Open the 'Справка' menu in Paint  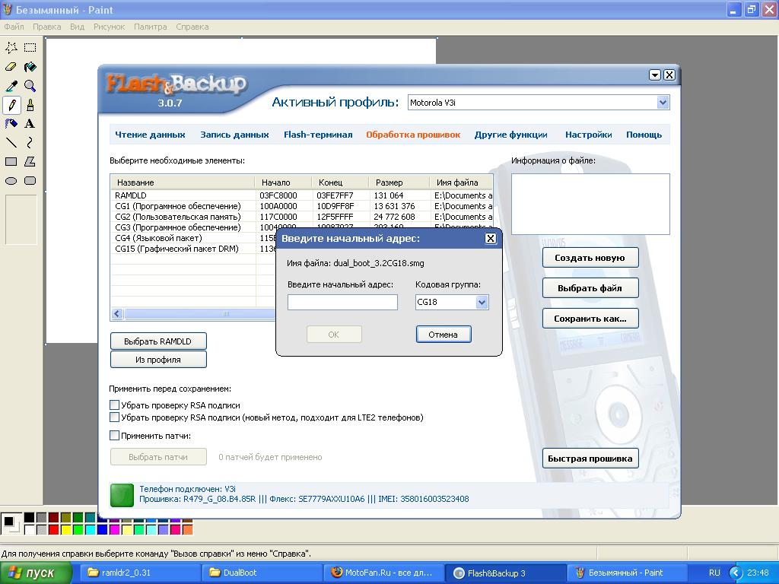(x=192, y=27)
